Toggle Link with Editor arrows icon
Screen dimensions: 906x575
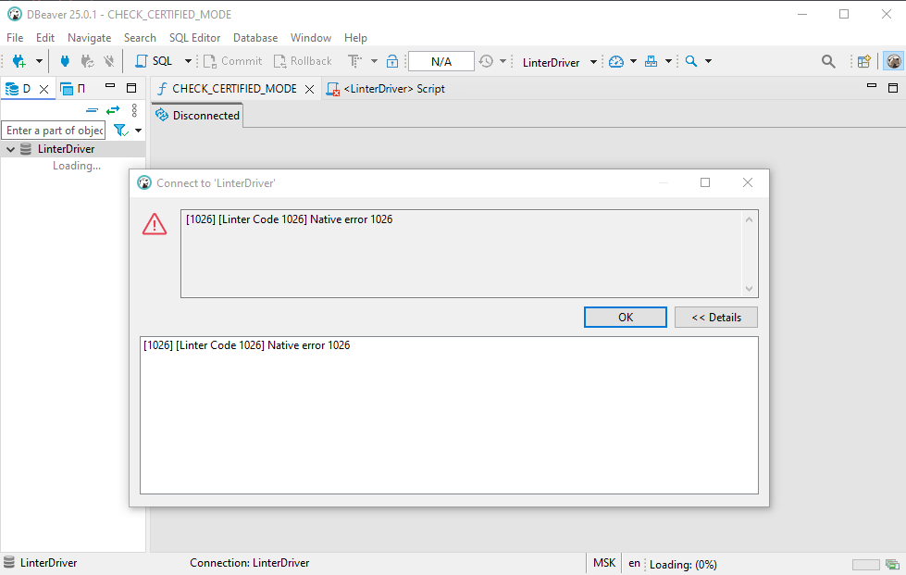click(x=113, y=110)
